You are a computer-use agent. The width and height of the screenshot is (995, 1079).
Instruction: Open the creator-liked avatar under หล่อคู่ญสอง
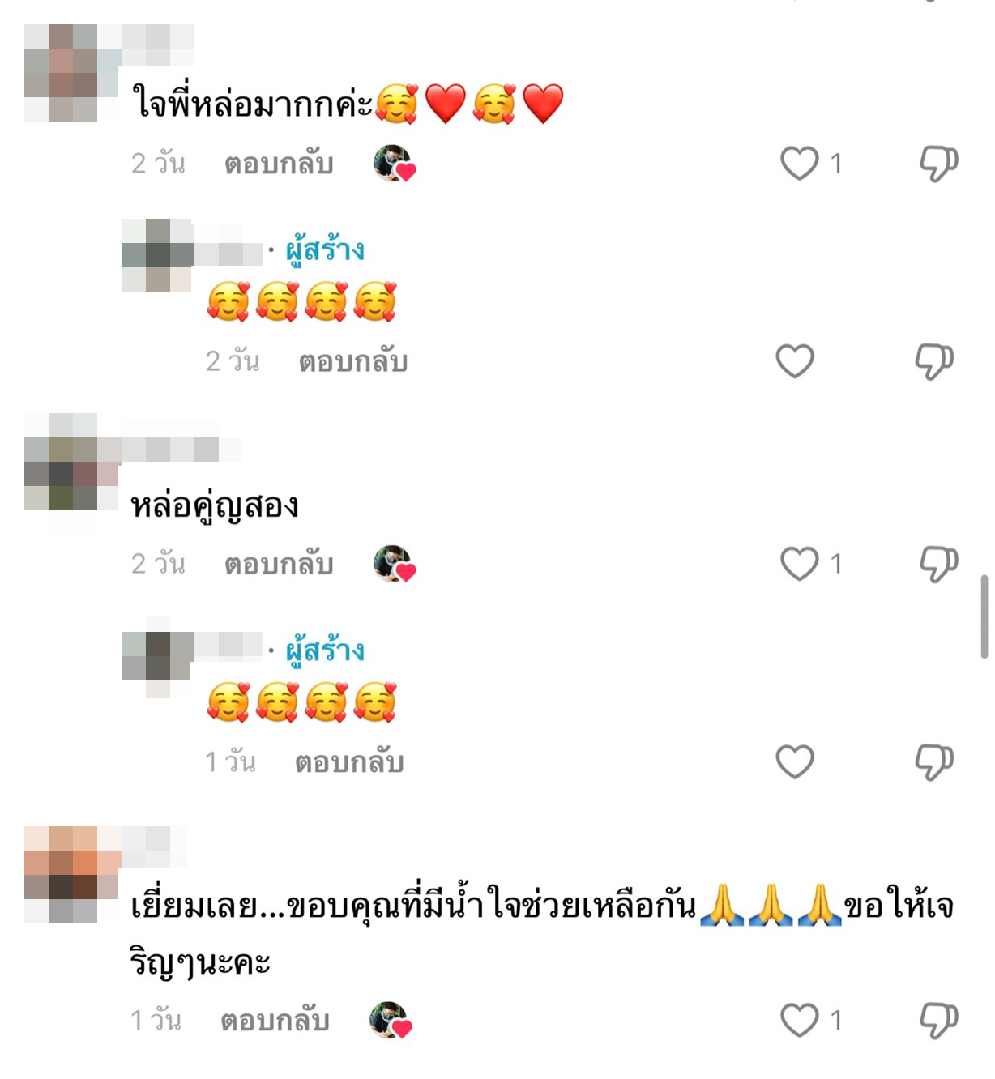[x=394, y=564]
